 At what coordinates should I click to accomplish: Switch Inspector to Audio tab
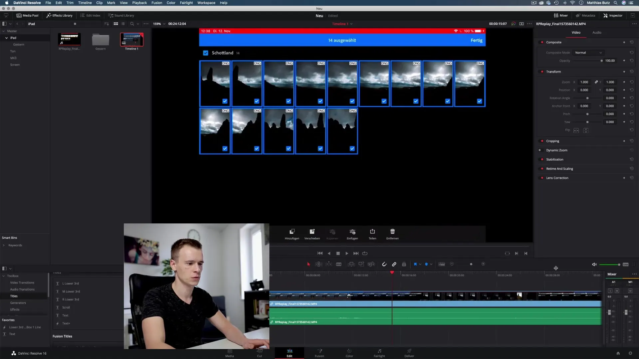(x=597, y=33)
